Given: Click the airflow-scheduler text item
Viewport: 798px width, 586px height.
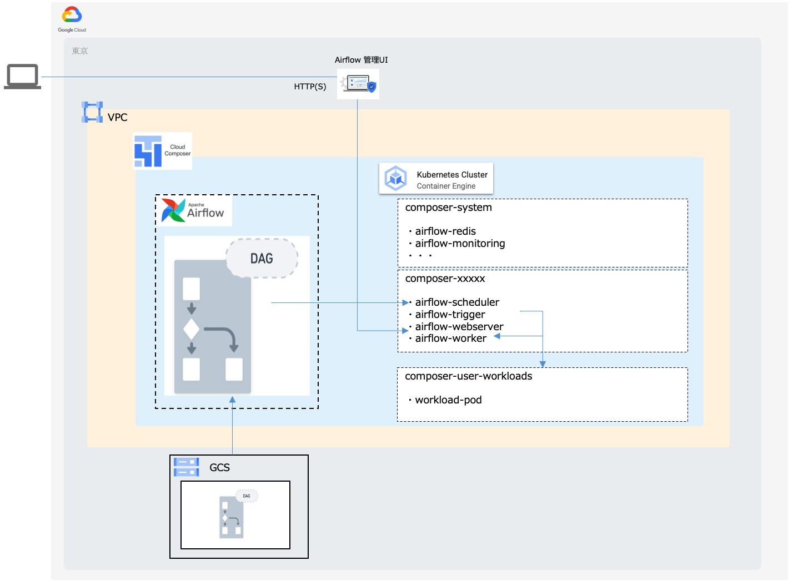Looking at the screenshot, I should click(457, 302).
